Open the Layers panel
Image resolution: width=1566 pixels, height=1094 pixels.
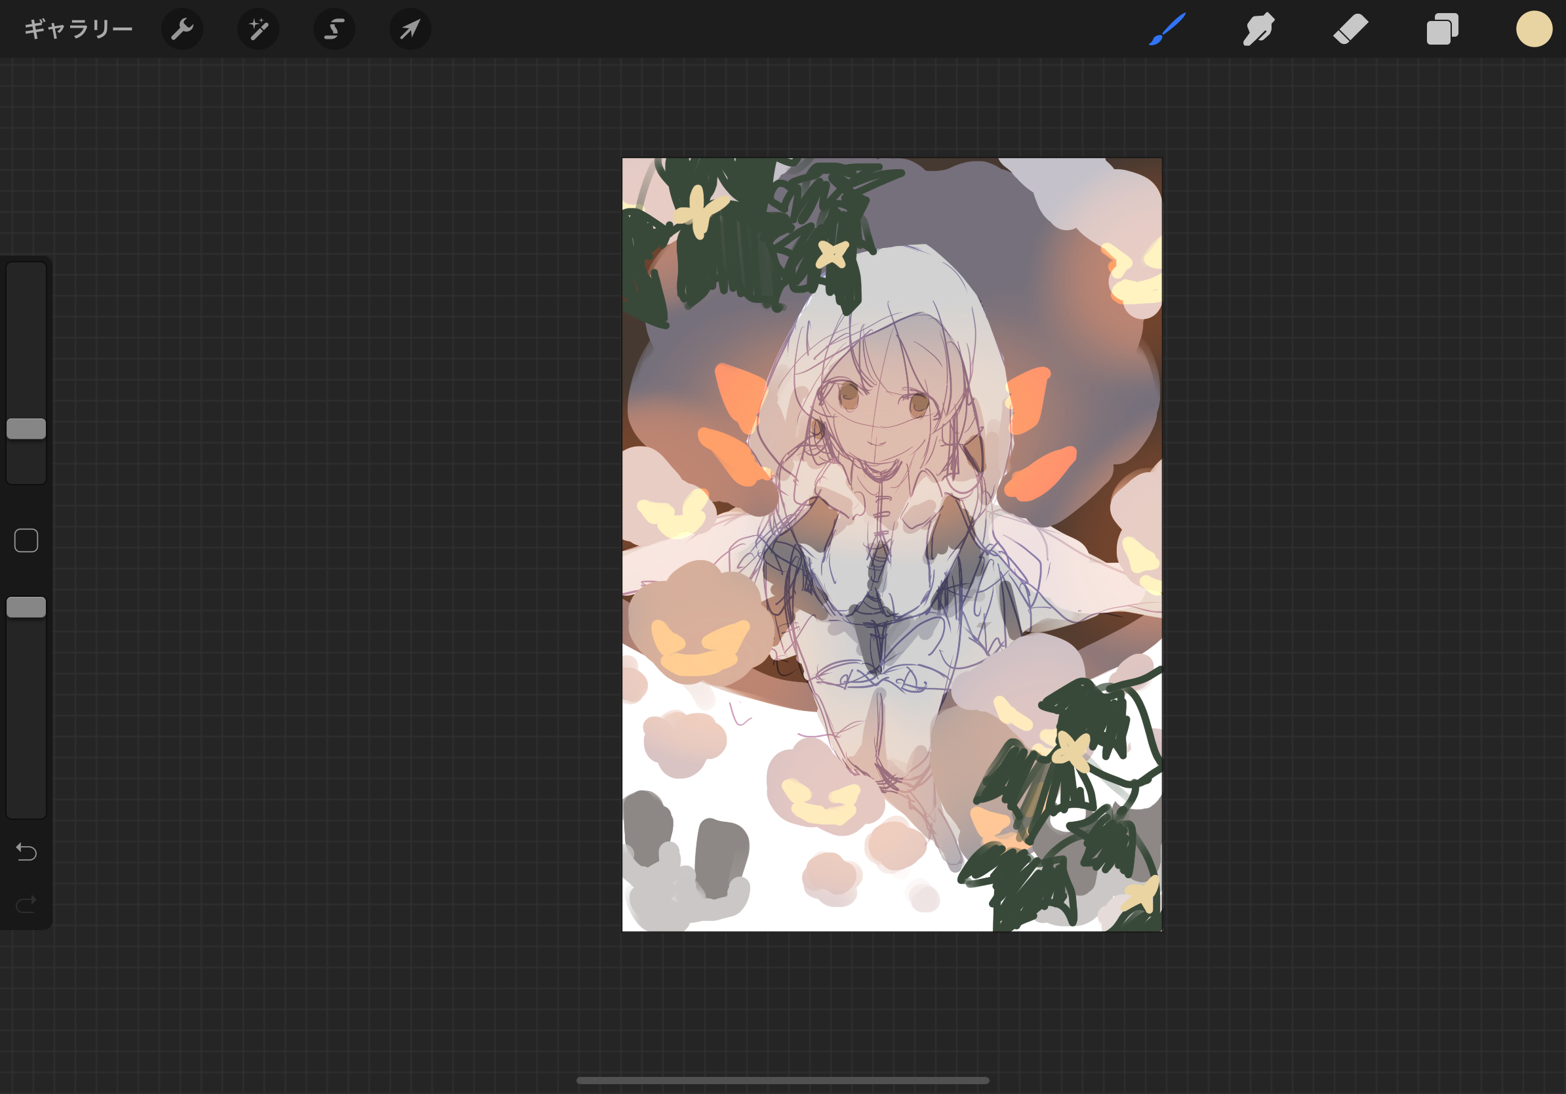(x=1442, y=30)
